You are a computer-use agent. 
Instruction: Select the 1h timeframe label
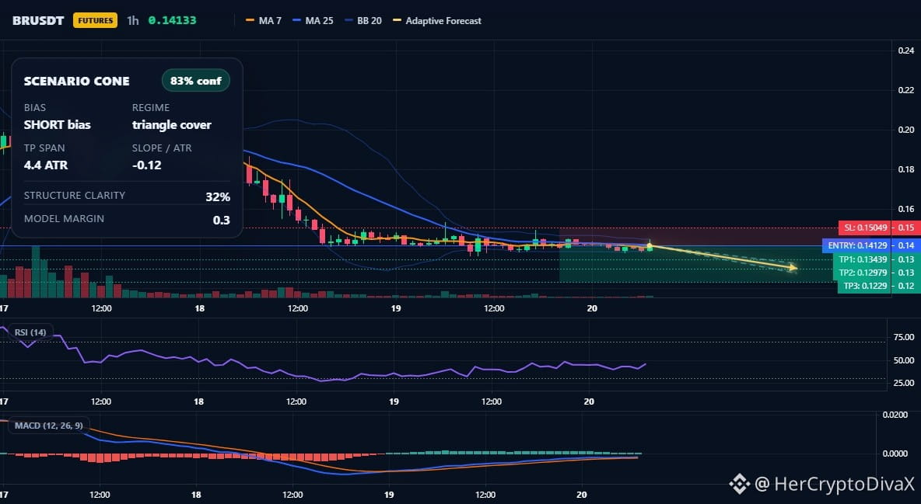(x=133, y=20)
